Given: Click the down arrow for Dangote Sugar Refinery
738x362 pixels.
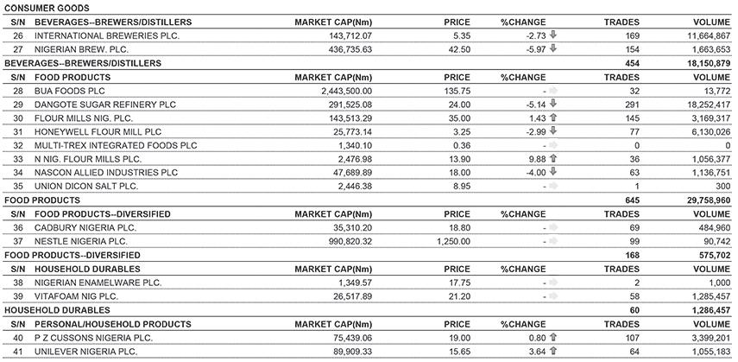Looking at the screenshot, I should click(553, 105).
